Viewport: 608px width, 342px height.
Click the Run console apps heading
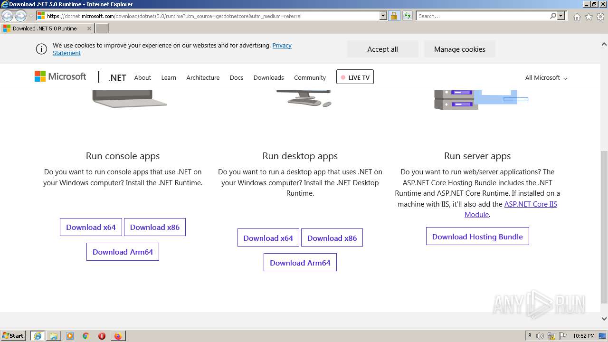pos(123,156)
